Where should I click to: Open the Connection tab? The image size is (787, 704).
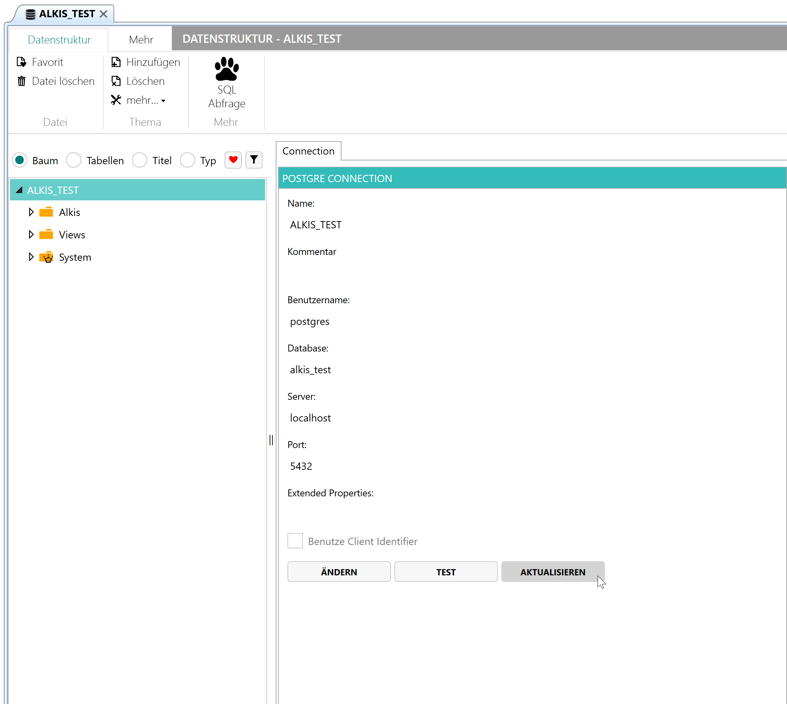308,151
